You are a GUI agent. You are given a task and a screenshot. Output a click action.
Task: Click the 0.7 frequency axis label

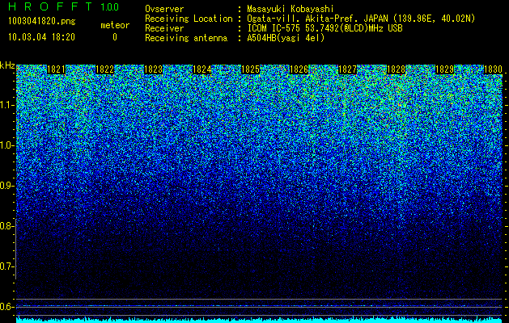pyautogui.click(x=6, y=266)
